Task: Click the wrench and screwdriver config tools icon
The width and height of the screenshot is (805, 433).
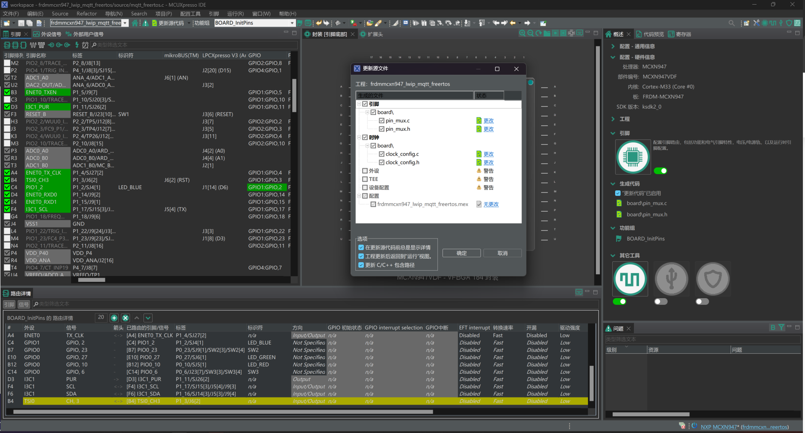Action: tap(756, 23)
